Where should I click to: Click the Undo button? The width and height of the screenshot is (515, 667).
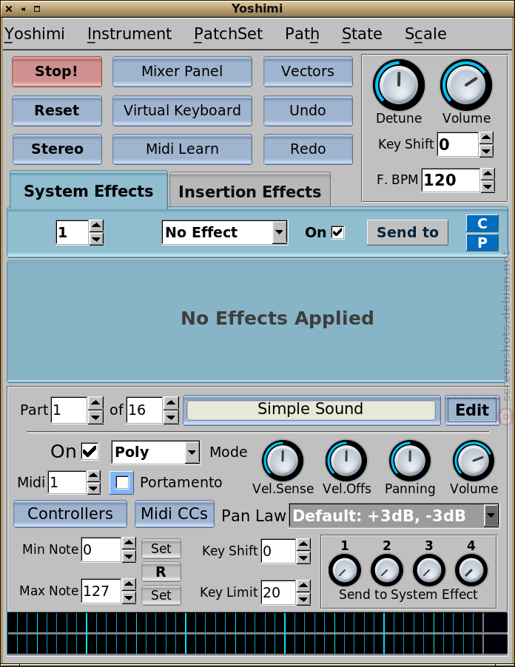[308, 111]
